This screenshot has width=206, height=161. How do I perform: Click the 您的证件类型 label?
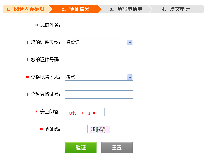coord(45,42)
